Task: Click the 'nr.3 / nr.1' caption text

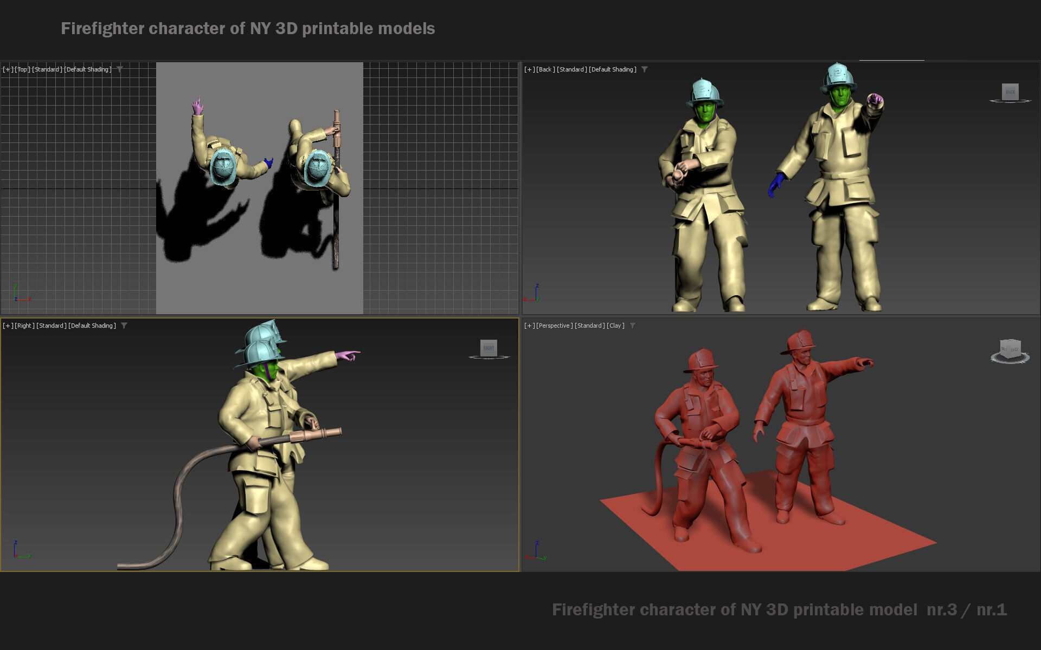Action: (x=967, y=610)
